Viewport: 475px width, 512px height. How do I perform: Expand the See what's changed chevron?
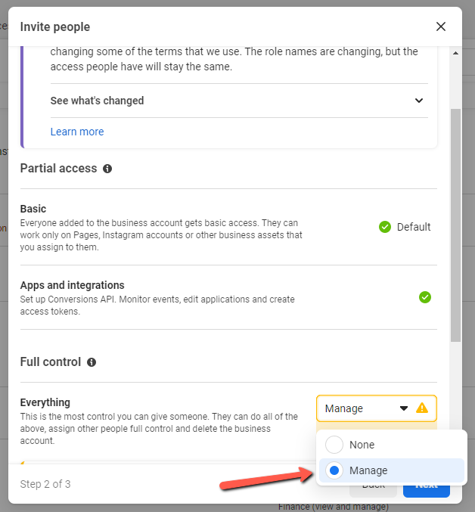[419, 101]
